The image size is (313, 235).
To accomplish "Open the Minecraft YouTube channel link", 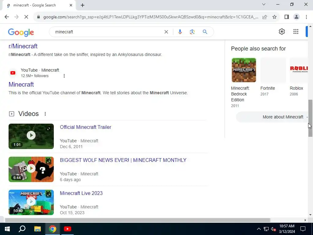I will 21,84.
